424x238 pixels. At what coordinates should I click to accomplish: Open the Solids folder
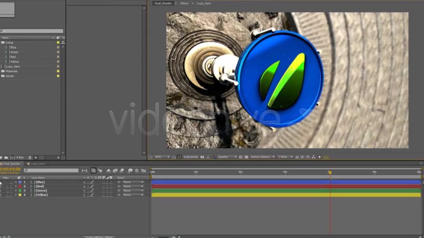coord(8,76)
